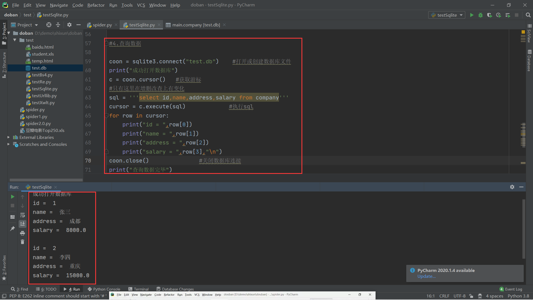533x300 pixels.
Task: Clear Run output with trash icon
Action: pyautogui.click(x=22, y=242)
